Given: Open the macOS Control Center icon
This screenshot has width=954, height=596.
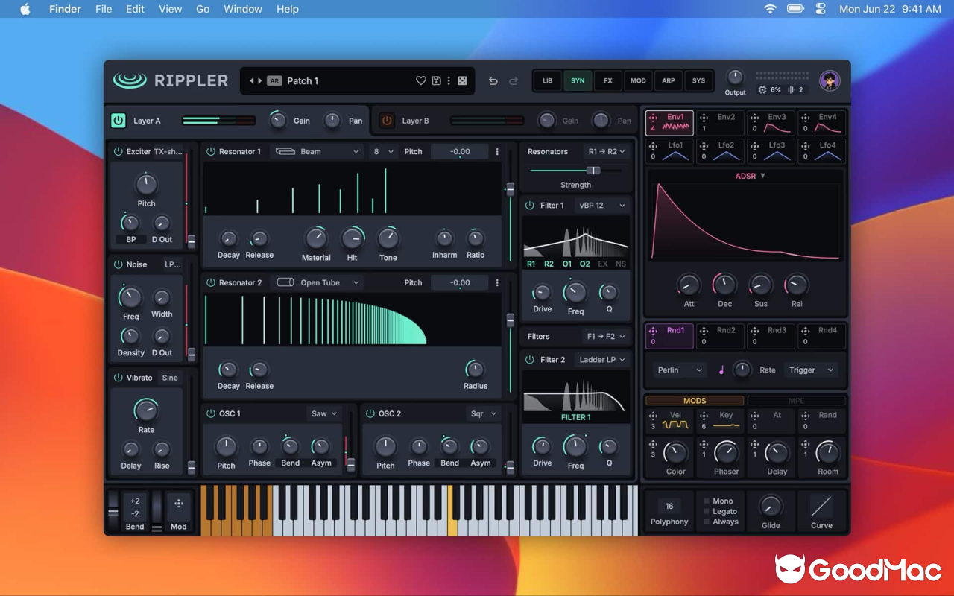Looking at the screenshot, I should pyautogui.click(x=821, y=9).
